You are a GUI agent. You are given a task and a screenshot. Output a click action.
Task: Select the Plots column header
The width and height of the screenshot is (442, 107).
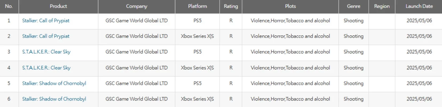coord(290,6)
